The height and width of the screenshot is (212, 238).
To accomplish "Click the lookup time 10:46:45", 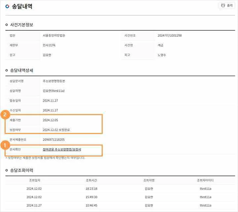I will click(x=91, y=205).
